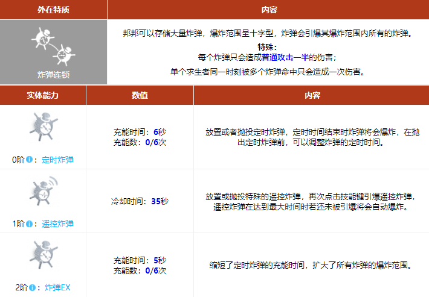
Task: Click the 外在特质 column header
Action: [x=54, y=10]
